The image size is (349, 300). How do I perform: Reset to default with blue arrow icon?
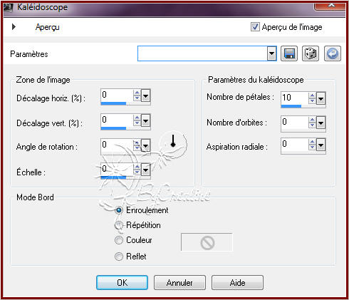333,53
